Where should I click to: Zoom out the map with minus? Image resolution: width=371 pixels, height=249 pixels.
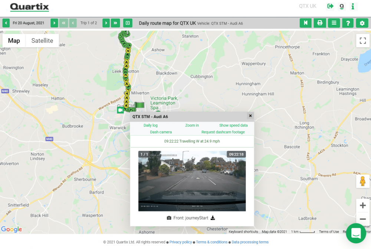click(x=363, y=219)
